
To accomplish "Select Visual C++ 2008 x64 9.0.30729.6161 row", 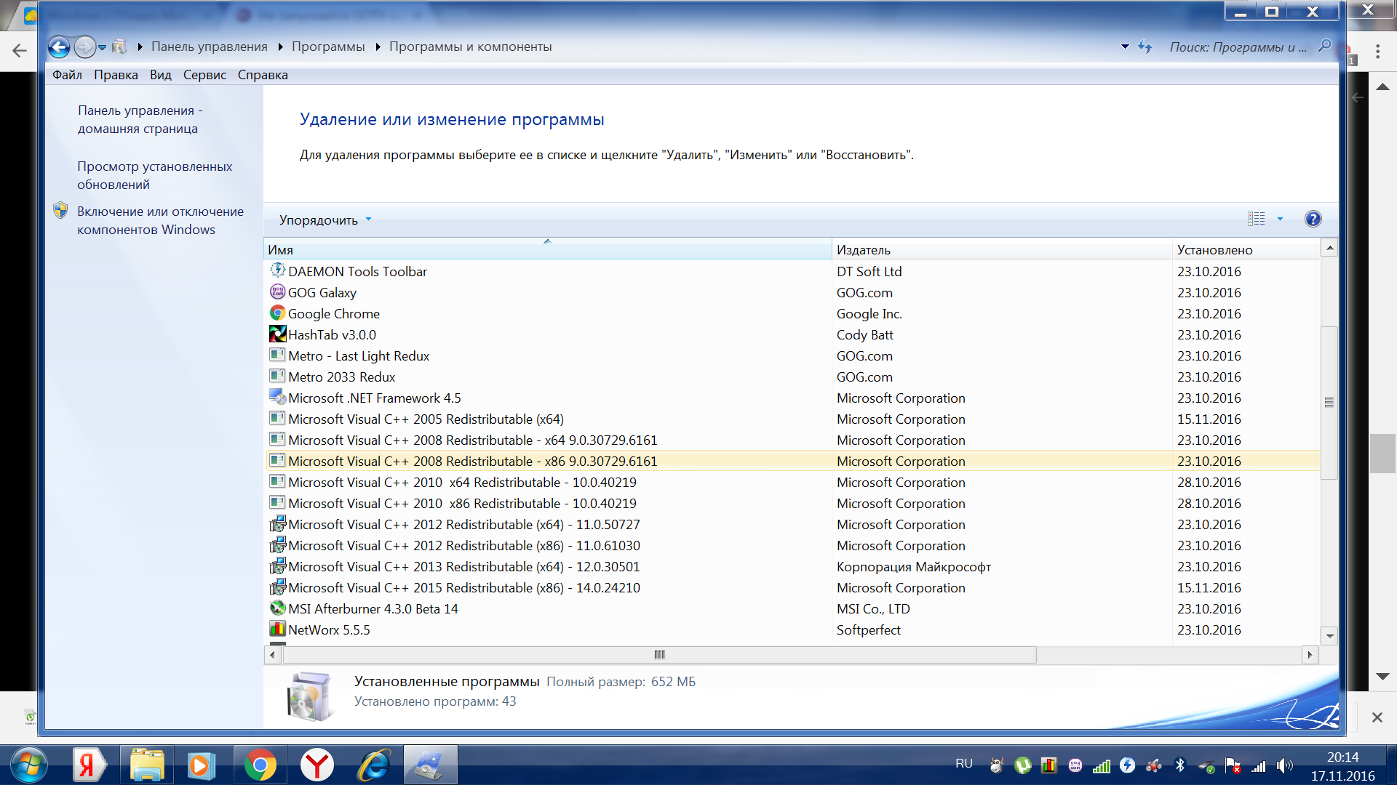I will tap(791, 440).
